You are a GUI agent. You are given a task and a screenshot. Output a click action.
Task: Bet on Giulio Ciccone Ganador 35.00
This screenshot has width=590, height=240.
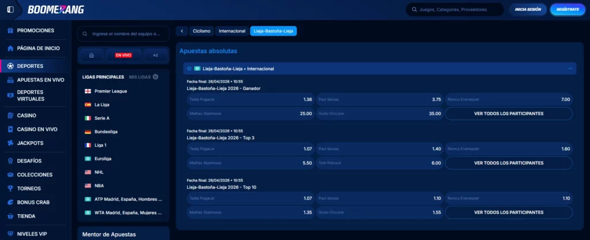pos(379,113)
